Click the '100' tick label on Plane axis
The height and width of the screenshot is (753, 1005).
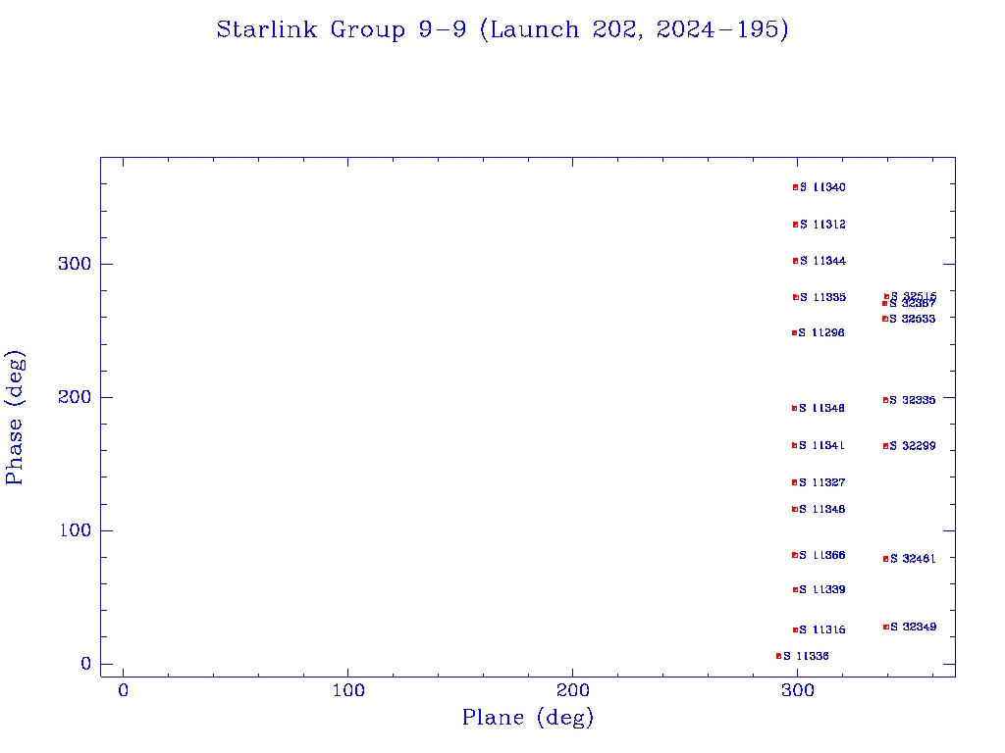tap(348, 690)
